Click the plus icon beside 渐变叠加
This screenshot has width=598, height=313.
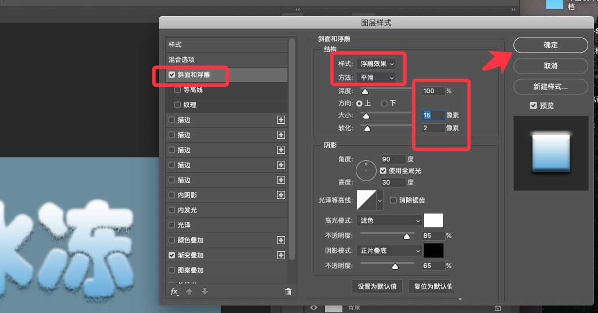pos(281,255)
